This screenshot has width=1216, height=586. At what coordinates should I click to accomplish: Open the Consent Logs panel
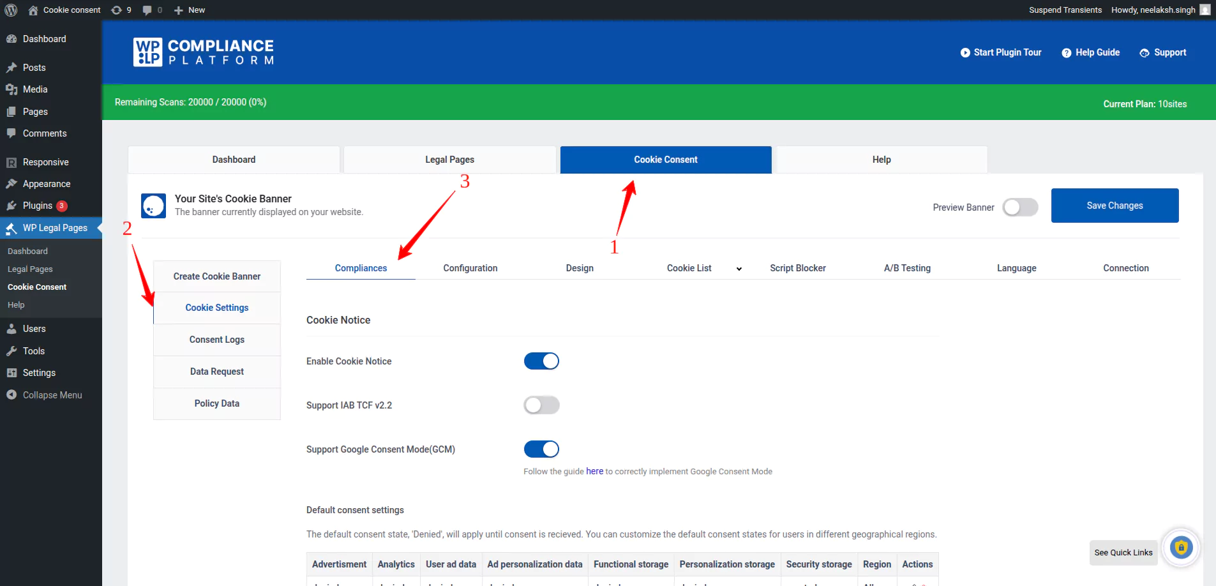pos(216,339)
